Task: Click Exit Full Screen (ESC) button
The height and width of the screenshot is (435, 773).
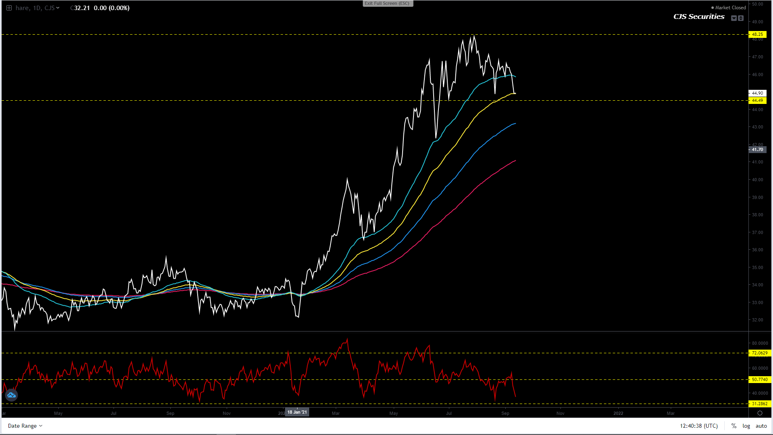Action: (387, 3)
